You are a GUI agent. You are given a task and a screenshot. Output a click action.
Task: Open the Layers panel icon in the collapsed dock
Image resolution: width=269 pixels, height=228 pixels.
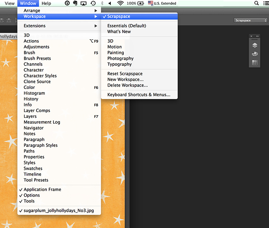coord(255,45)
